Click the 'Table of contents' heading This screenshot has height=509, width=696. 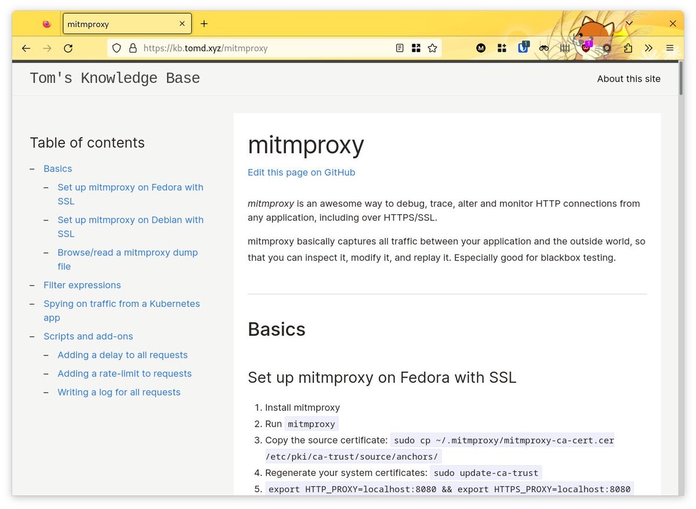[x=87, y=143]
